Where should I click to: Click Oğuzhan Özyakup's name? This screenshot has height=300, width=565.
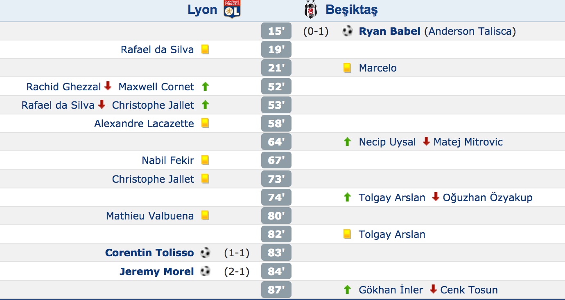point(488,197)
